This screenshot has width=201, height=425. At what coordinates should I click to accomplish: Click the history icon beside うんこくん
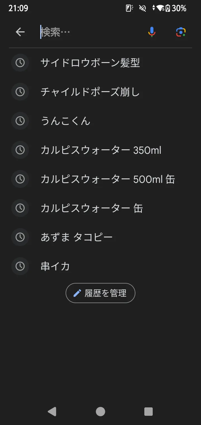click(20, 121)
